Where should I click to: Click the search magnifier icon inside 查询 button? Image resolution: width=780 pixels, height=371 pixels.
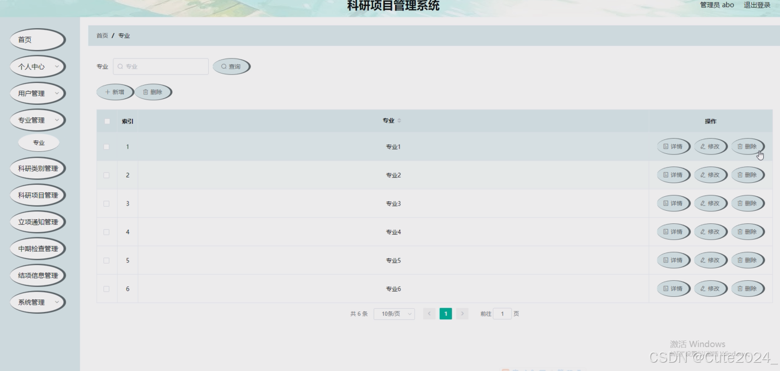223,66
